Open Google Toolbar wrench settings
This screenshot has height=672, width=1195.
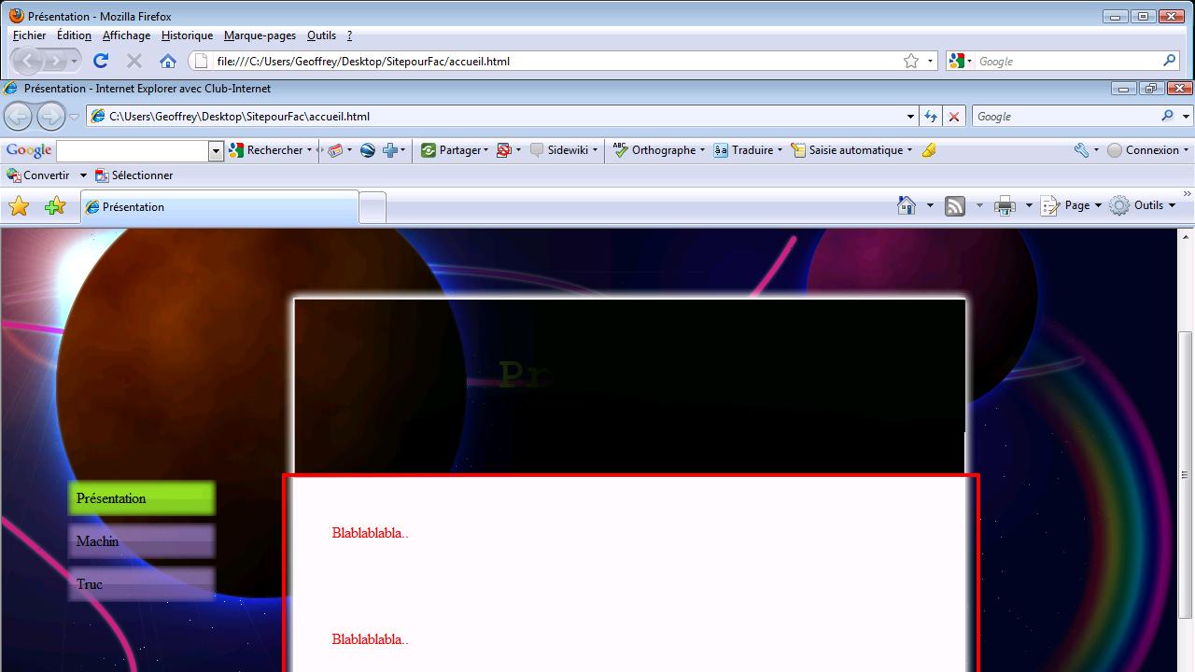click(x=1081, y=150)
